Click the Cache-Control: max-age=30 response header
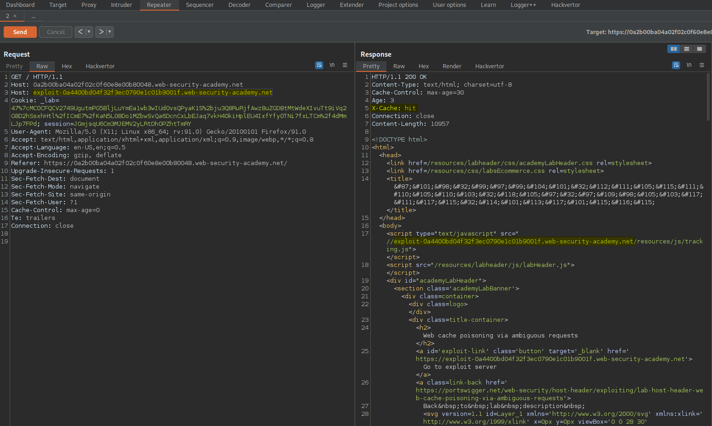This screenshot has width=712, height=426. pos(418,92)
